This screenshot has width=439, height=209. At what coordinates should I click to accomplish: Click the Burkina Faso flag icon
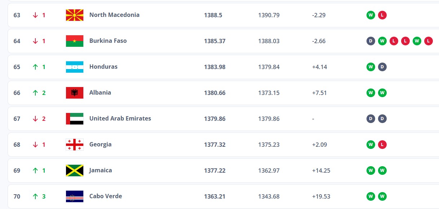[75, 41]
